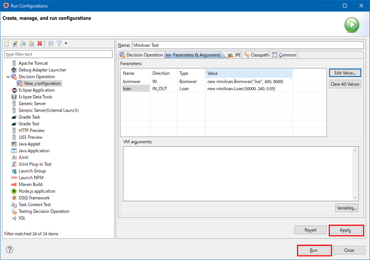Select Launch Group item
The width and height of the screenshot is (370, 260).
(32, 171)
